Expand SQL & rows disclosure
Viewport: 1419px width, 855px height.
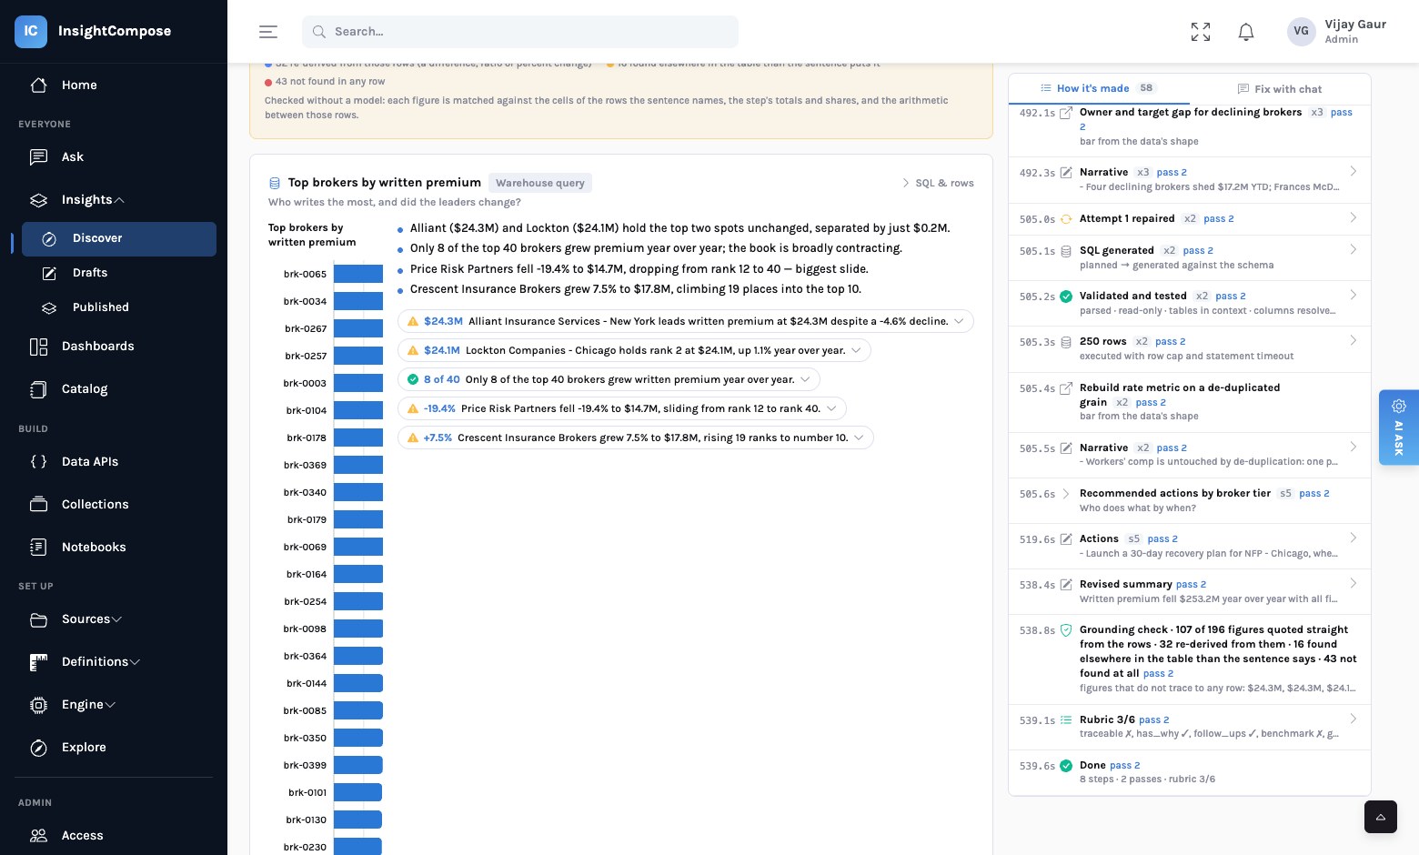[x=938, y=183]
